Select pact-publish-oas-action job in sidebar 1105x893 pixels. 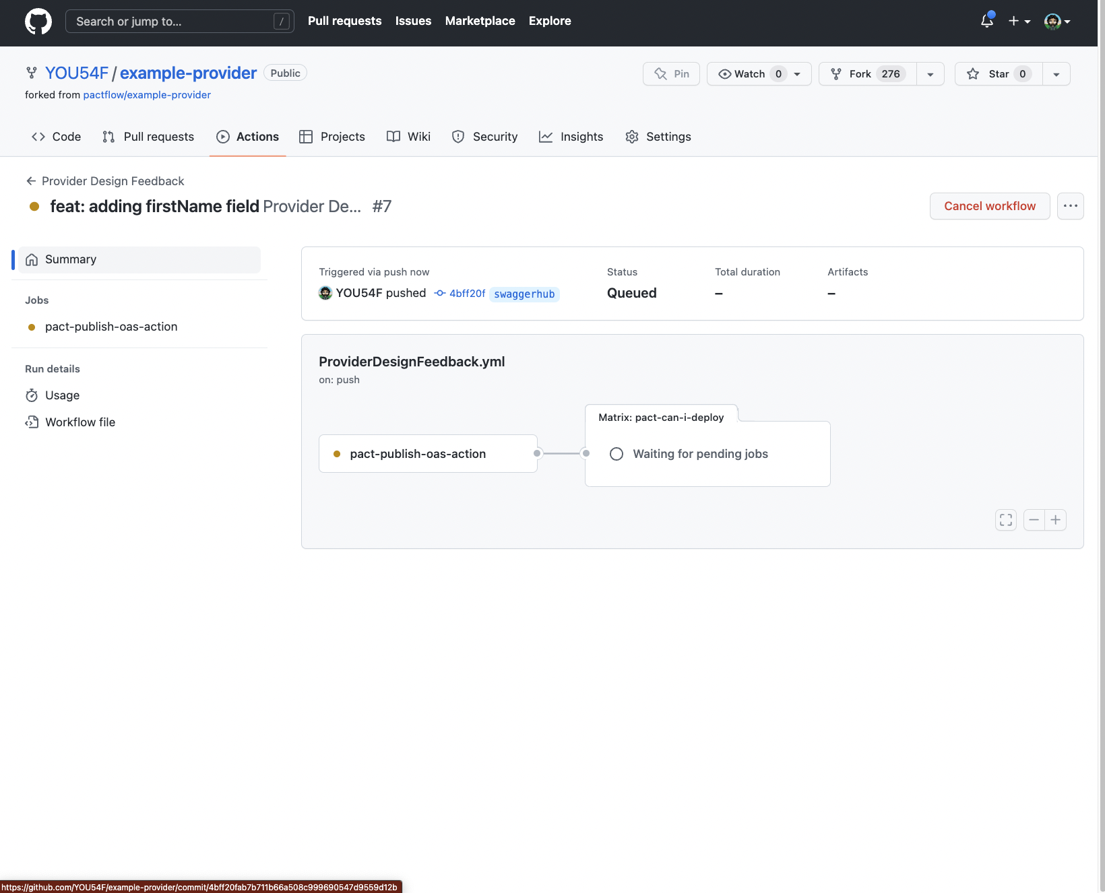pos(111,327)
